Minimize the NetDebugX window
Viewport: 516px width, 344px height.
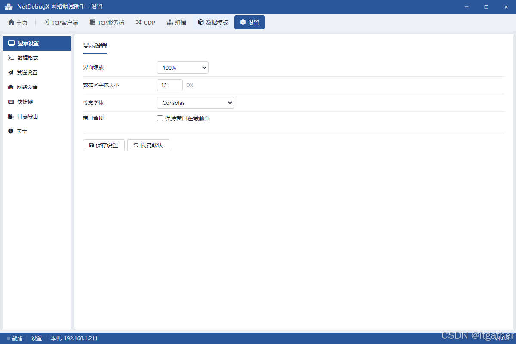467,7
